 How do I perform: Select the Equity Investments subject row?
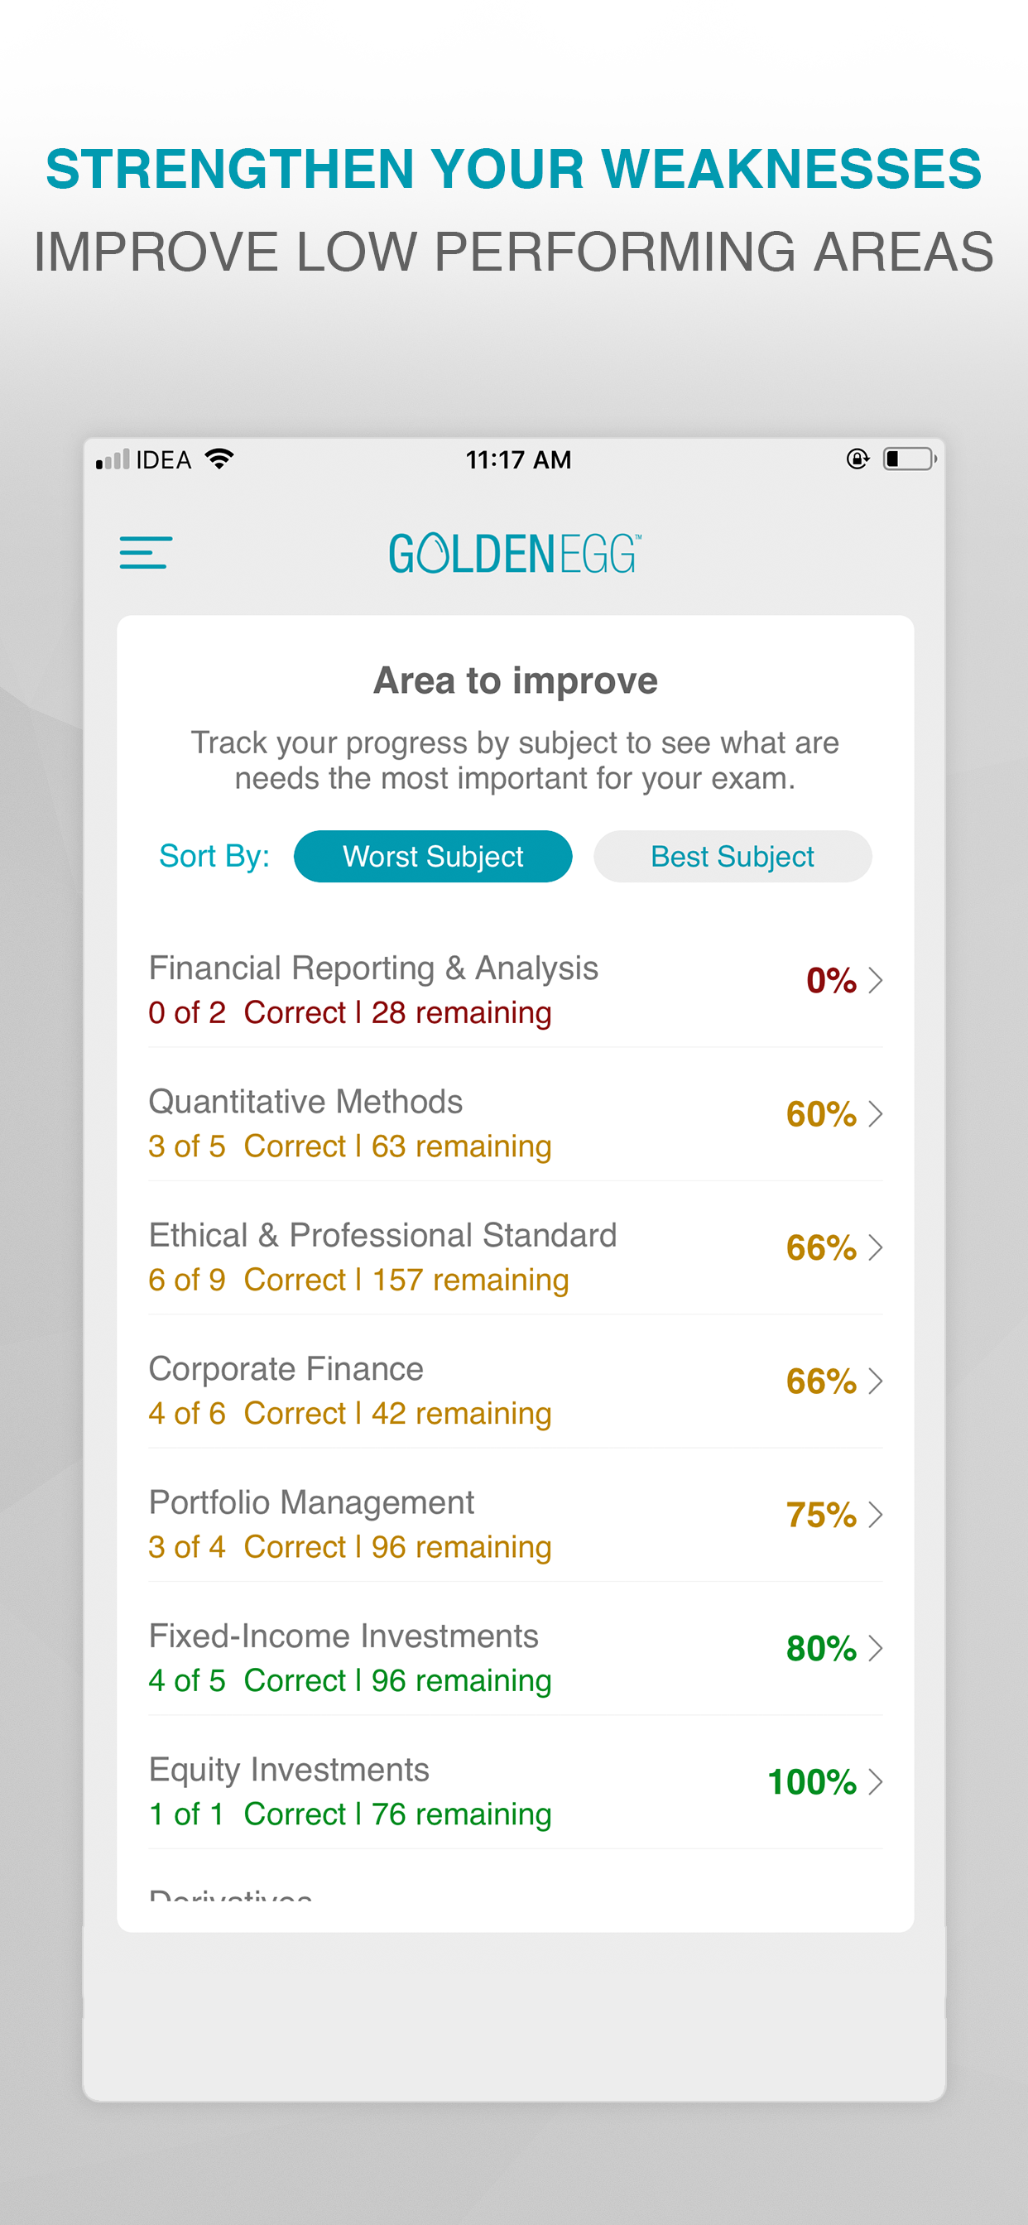515,1782
